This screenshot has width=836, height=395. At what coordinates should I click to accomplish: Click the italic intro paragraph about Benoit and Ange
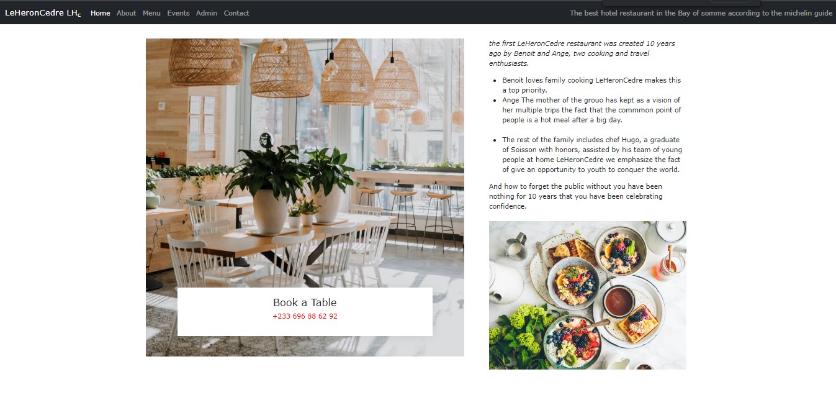coord(582,53)
